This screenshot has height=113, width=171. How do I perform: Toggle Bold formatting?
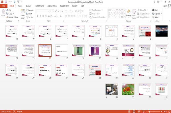(x=38, y=16)
